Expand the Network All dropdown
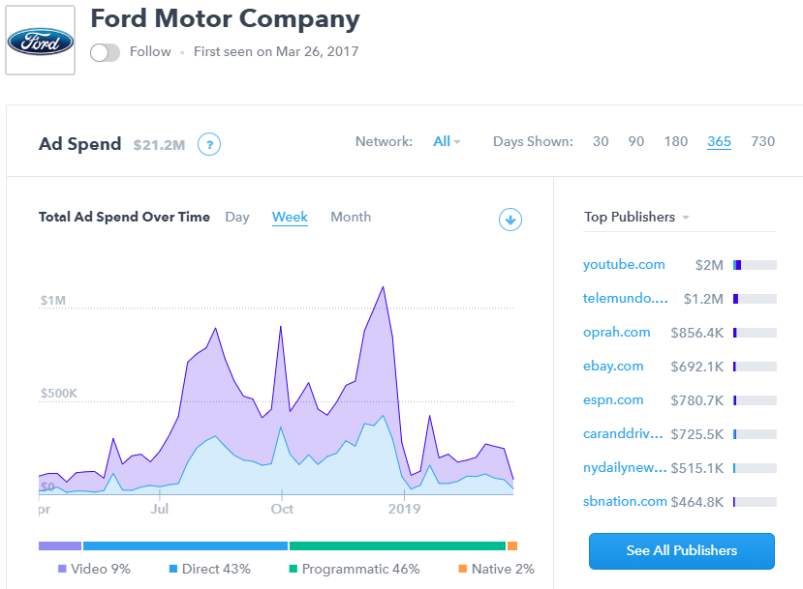 [447, 141]
